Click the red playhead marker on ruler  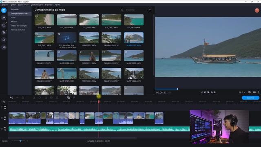pos(99,102)
